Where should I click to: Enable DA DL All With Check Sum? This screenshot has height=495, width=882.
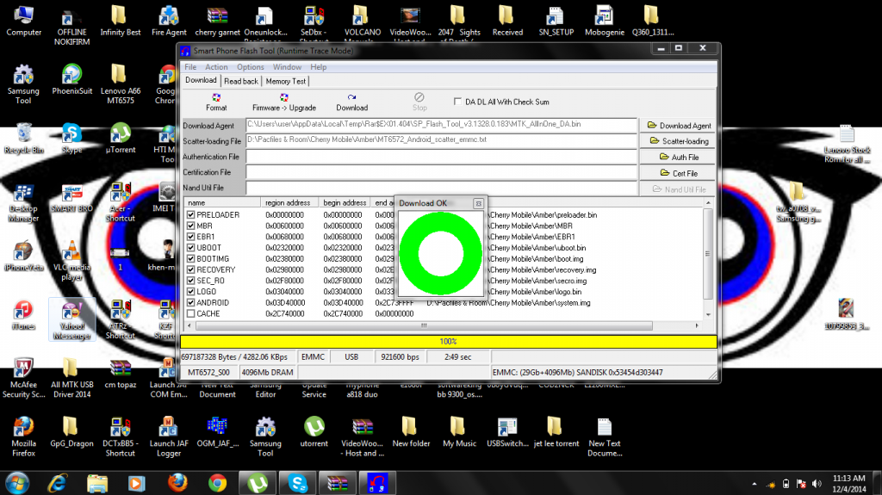[x=459, y=102]
